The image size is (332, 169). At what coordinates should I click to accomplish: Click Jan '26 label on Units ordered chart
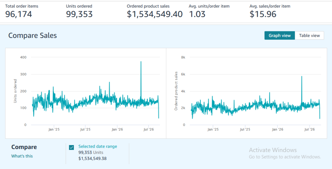117,129
